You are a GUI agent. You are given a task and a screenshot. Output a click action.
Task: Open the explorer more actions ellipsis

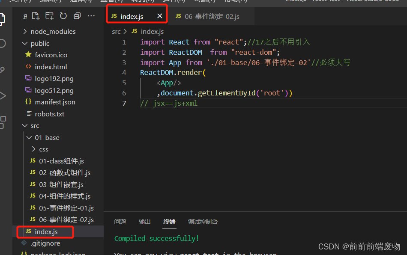point(91,16)
